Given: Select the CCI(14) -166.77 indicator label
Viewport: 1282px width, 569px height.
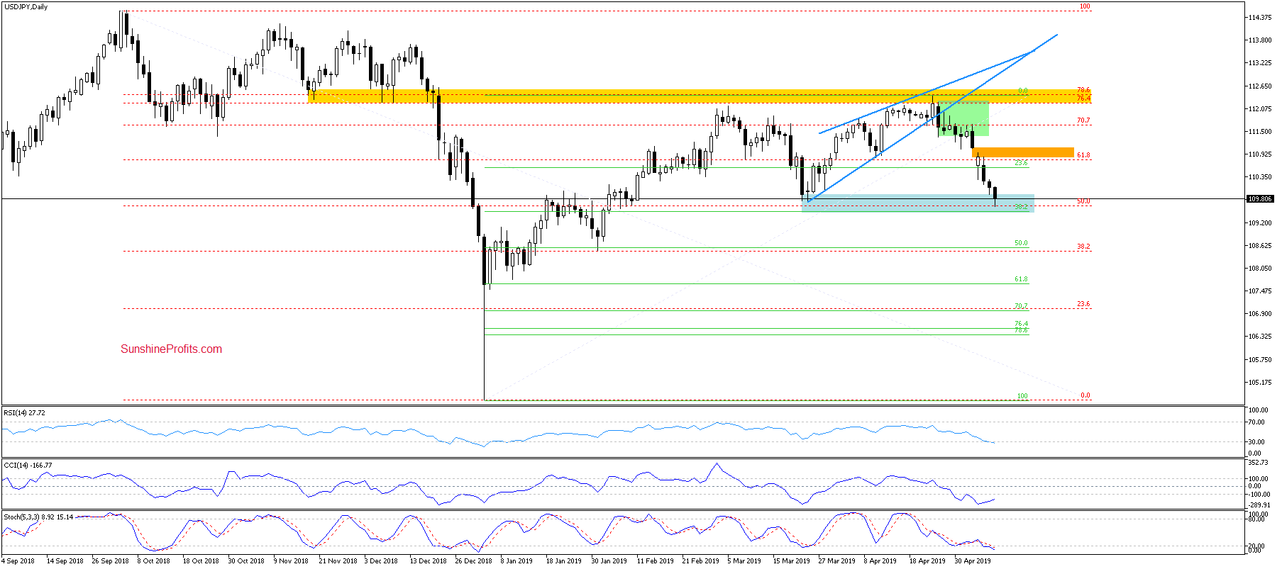Looking at the screenshot, I should pos(28,466).
